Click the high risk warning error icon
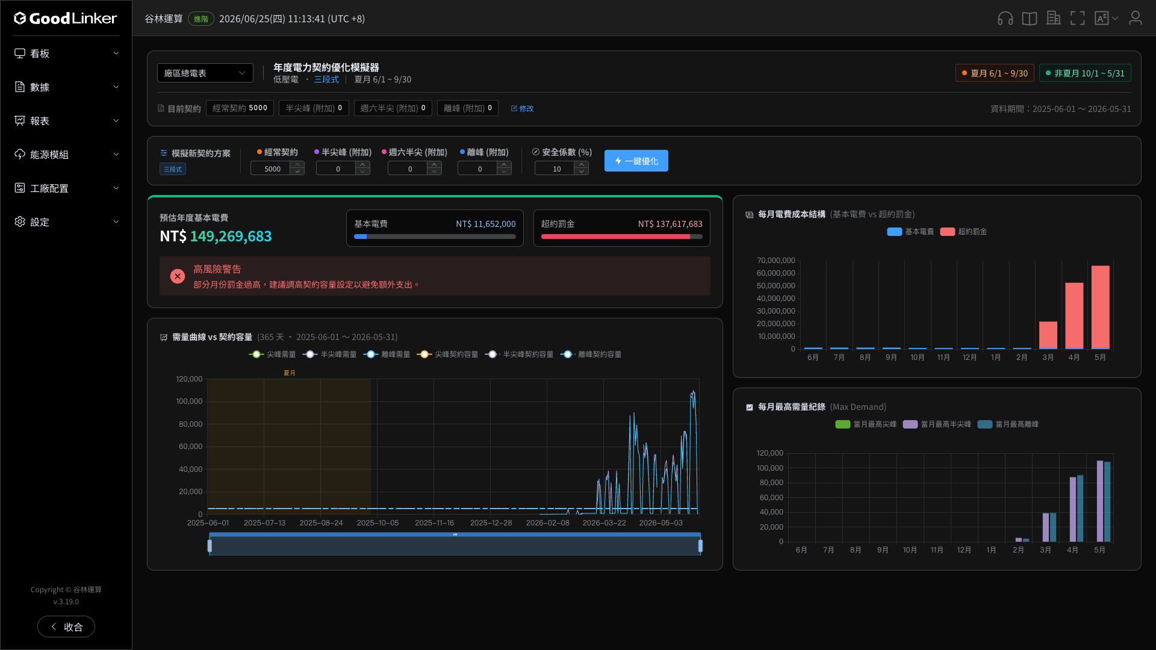The width and height of the screenshot is (1156, 650). pos(178,276)
